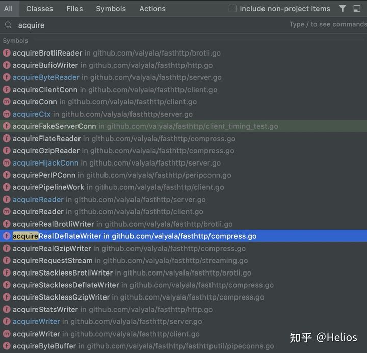
Task: Select acquireBufioWriter in http.go
Action: coord(183,65)
